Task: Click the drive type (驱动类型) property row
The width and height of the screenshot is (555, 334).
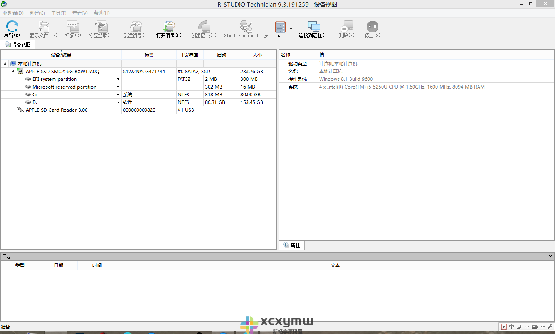Action: point(417,63)
